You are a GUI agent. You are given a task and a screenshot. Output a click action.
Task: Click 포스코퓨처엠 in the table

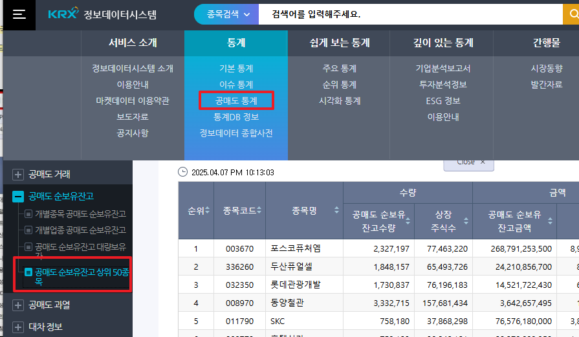point(296,248)
